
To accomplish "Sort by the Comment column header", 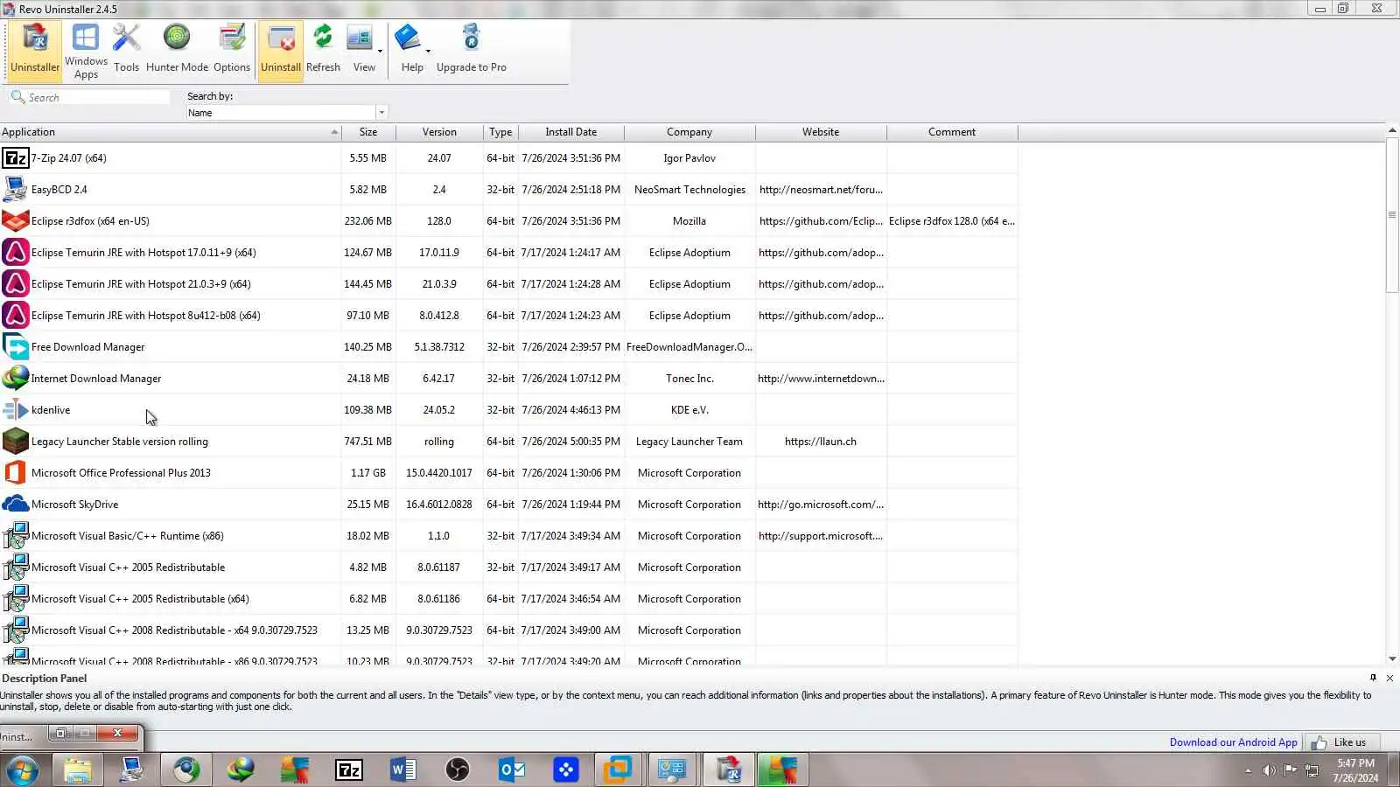I will [x=952, y=132].
